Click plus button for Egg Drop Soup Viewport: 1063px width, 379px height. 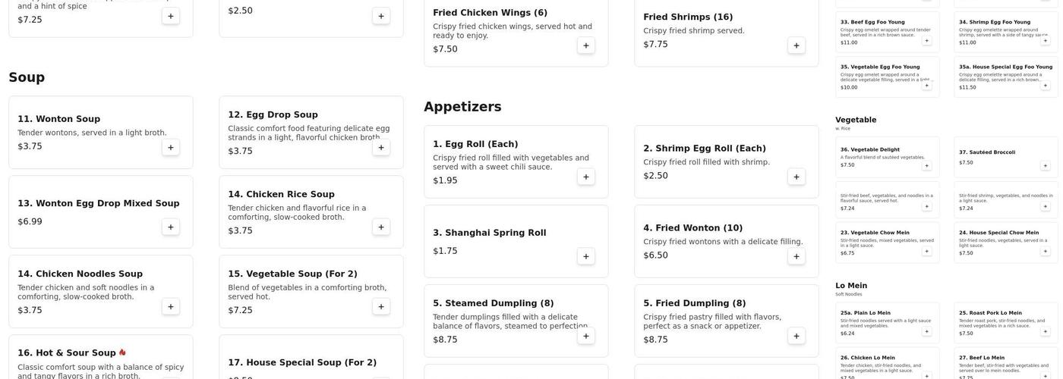pyautogui.click(x=381, y=148)
